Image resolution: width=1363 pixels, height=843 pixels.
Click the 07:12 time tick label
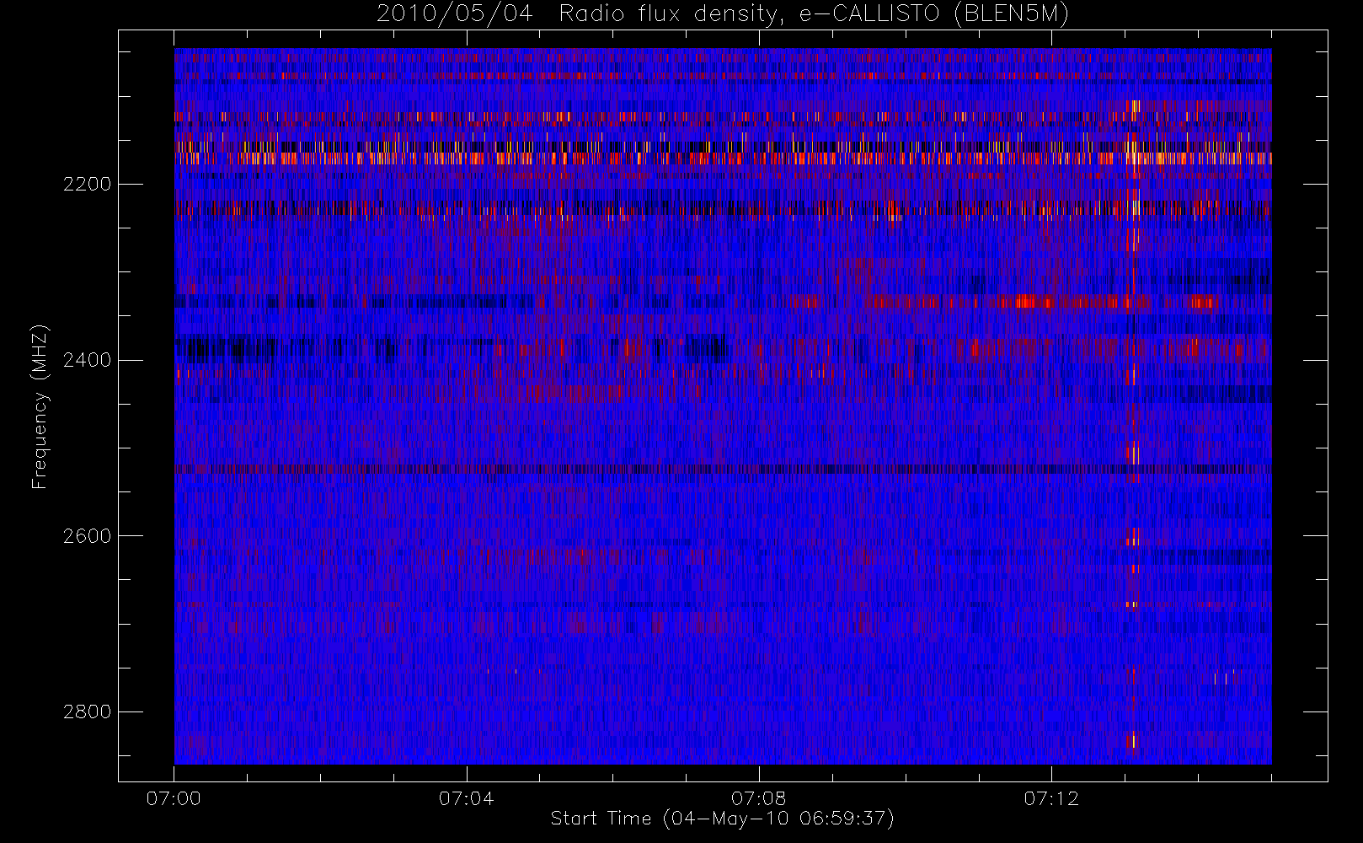pos(1051,798)
